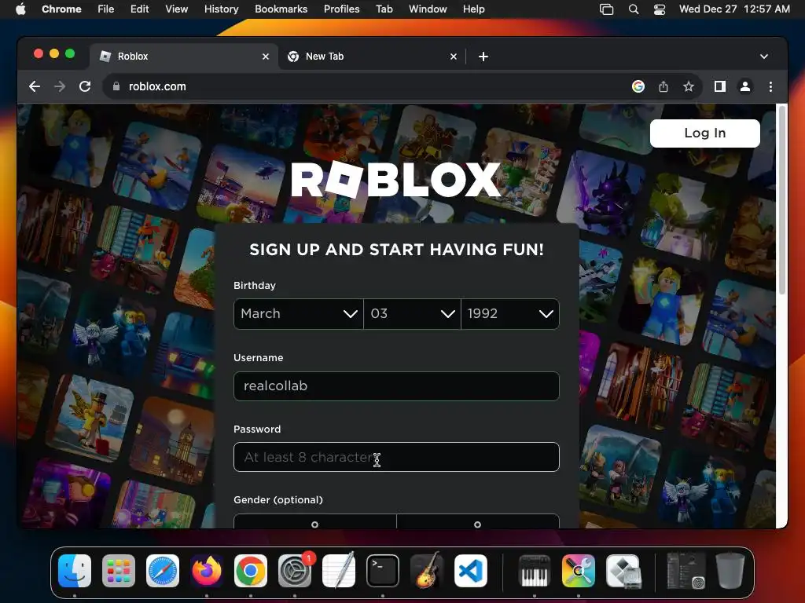
Task: Open the piano keyboard app in Dock
Action: pyautogui.click(x=535, y=571)
